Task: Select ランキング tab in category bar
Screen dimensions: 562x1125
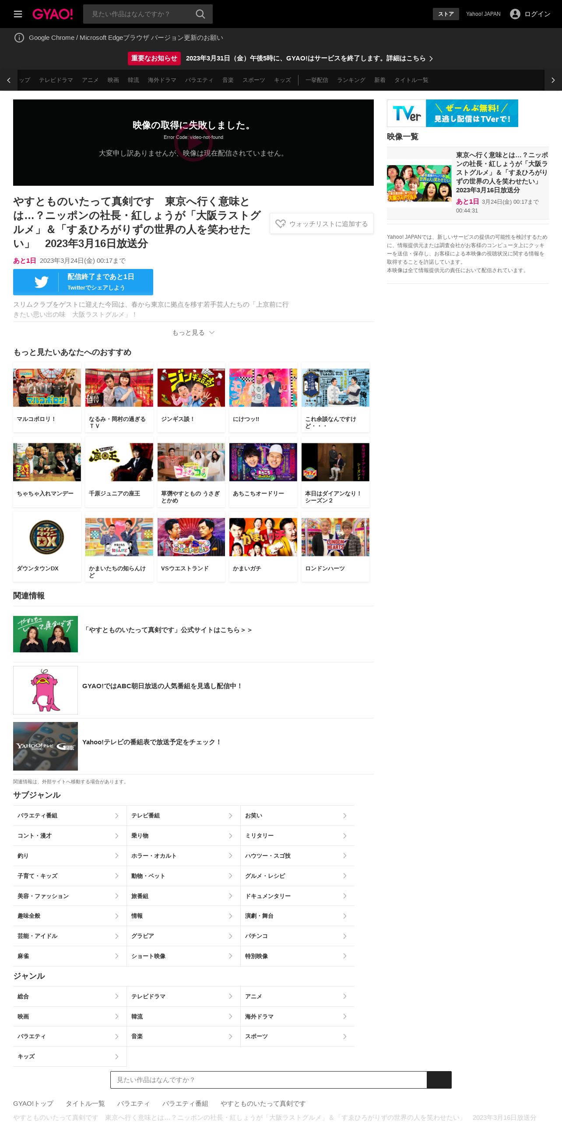Action: pos(351,80)
